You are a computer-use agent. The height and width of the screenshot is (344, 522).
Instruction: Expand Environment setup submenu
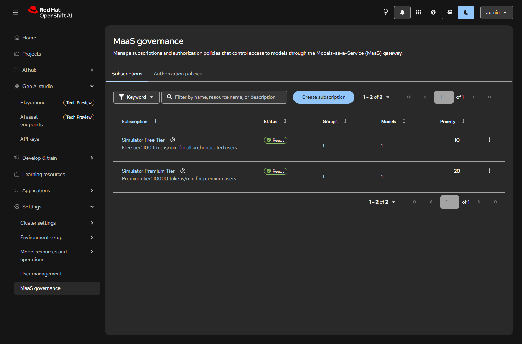point(57,237)
